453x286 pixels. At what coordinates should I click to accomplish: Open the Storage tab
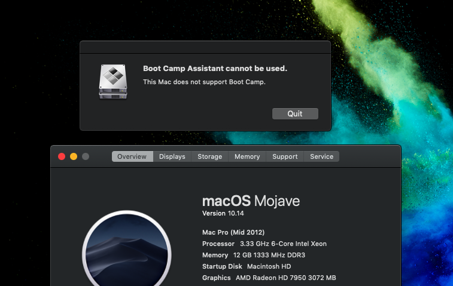point(209,156)
